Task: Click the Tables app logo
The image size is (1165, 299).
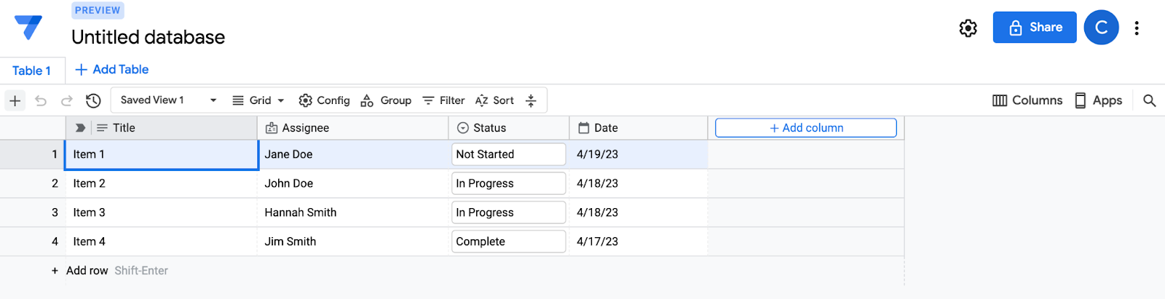Action: tap(28, 28)
